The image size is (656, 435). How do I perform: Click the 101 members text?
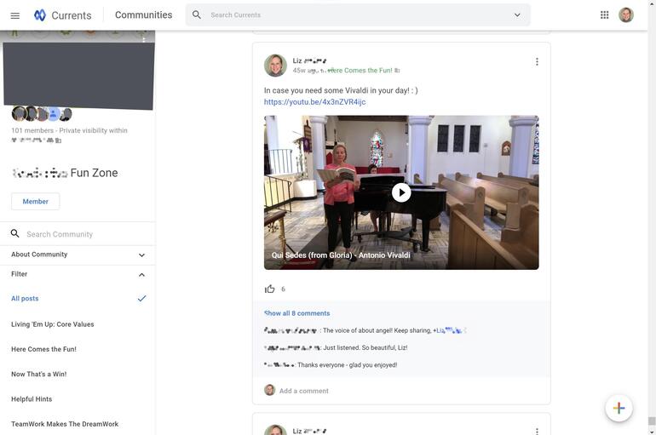pyautogui.click(x=32, y=130)
